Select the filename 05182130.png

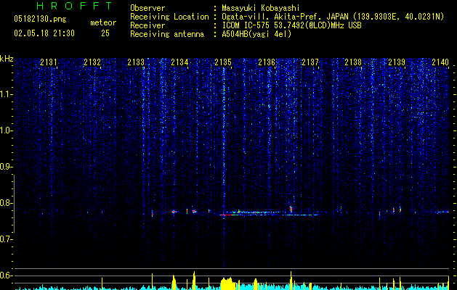pos(40,19)
